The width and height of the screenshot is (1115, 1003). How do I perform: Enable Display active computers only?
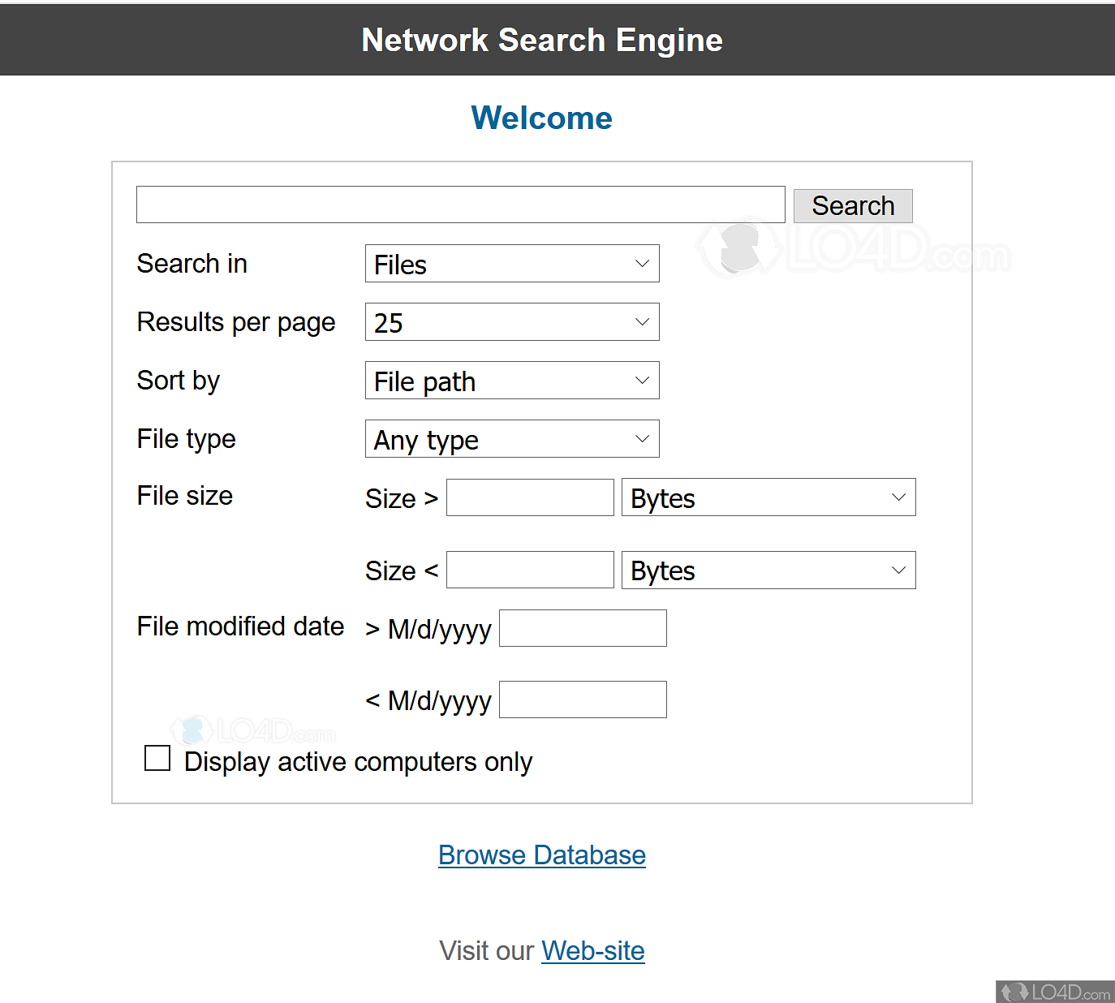(x=157, y=757)
